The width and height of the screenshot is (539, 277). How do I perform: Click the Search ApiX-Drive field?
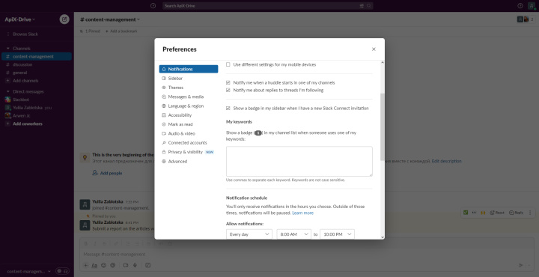pos(267,6)
